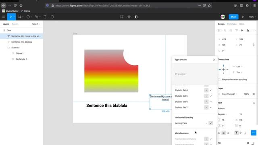Screen dimensions: 258x145
Task: Close the Type Details panel
Action: pyautogui.click(x=214, y=60)
